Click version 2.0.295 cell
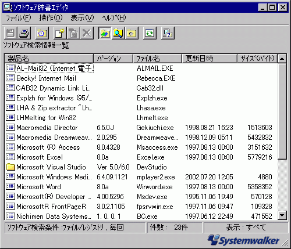The height and width of the screenshot is (249, 291). click(107, 138)
